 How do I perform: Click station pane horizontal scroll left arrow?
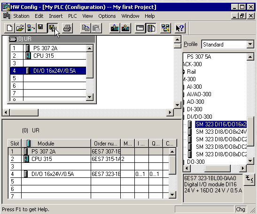click(6, 113)
